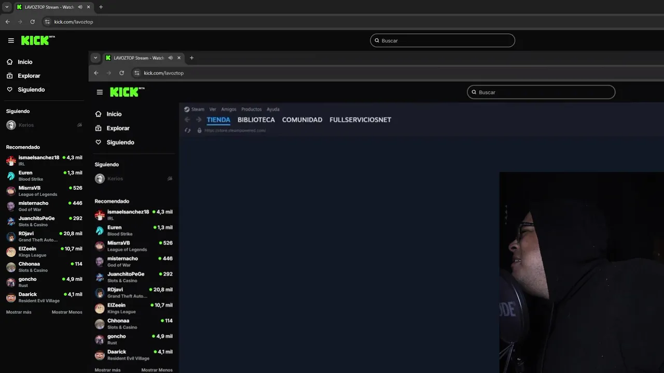Go forward using the outer browser forward arrow

click(x=20, y=22)
